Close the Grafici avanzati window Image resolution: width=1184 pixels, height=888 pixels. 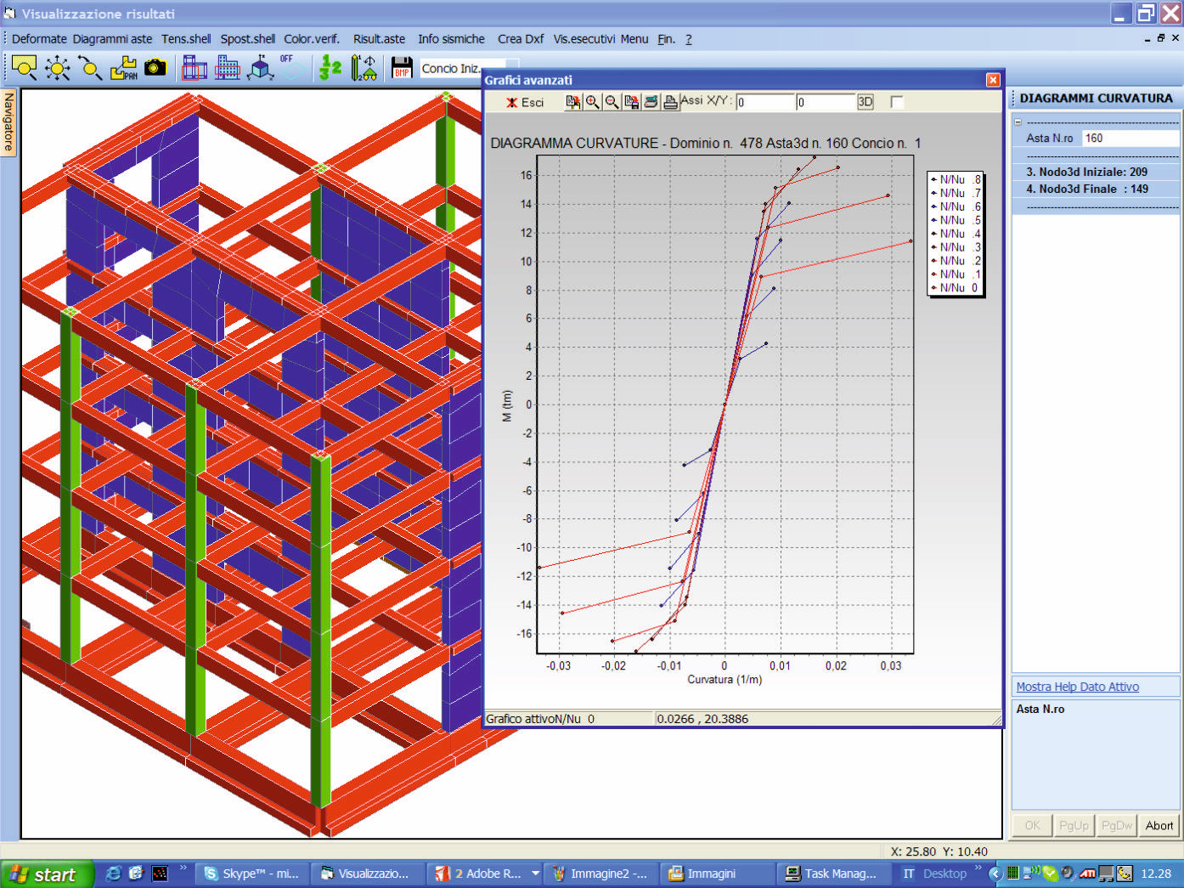[993, 80]
